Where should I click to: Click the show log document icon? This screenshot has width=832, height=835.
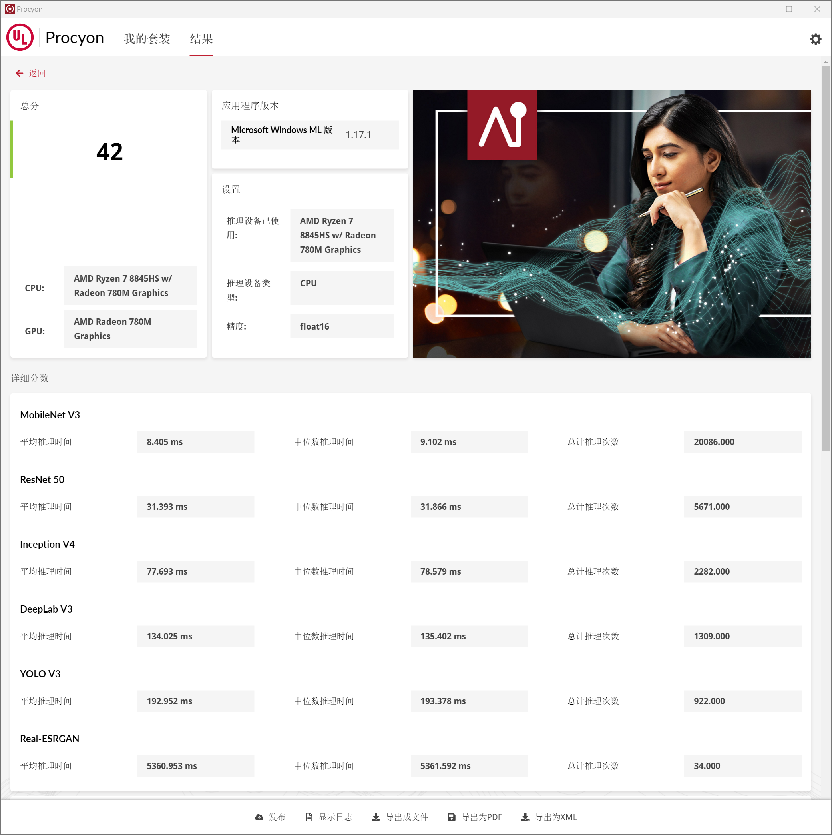tap(309, 817)
